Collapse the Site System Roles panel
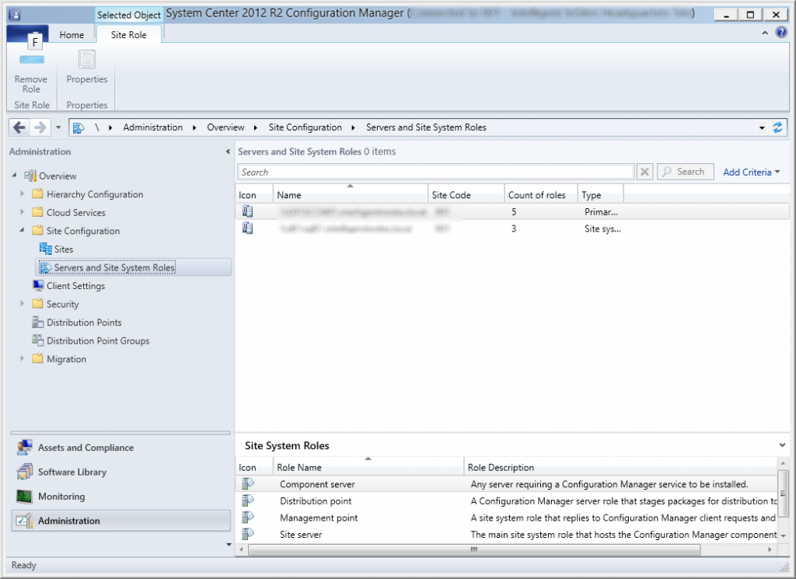796x579 pixels. (x=782, y=444)
